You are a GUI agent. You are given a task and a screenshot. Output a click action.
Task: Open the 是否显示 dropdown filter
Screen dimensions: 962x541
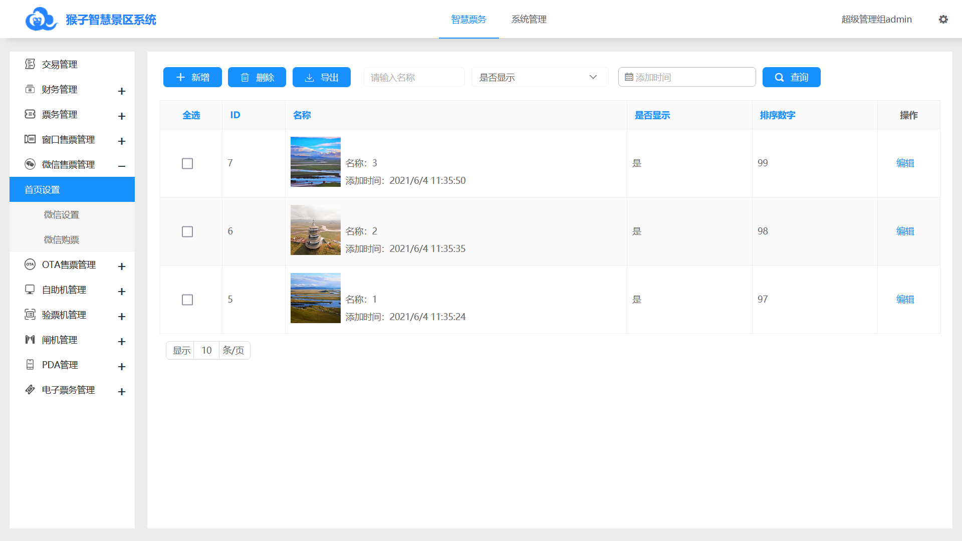pyautogui.click(x=540, y=77)
